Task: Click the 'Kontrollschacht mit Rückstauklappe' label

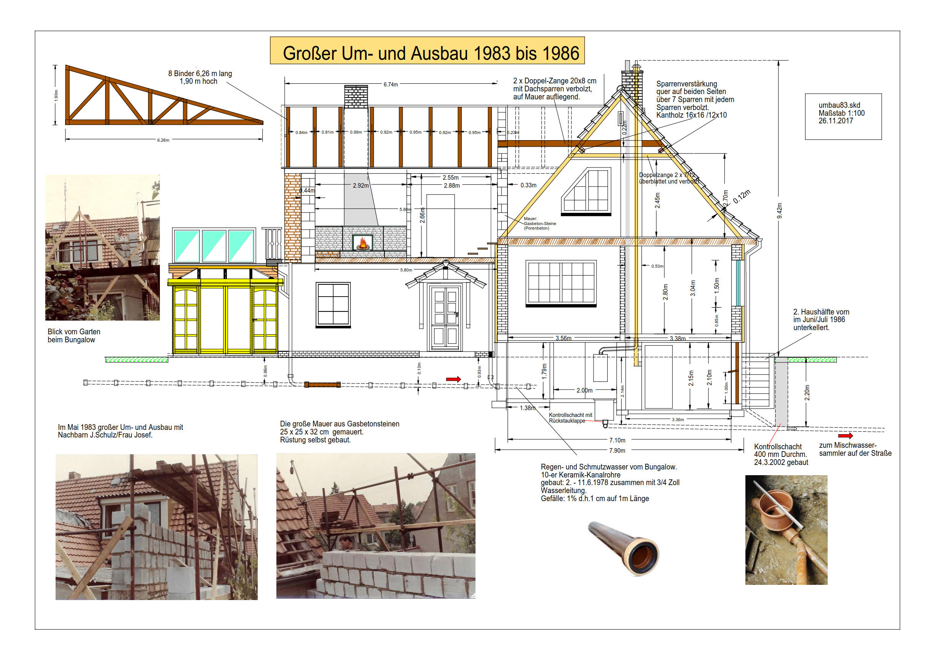Action: click(570, 418)
